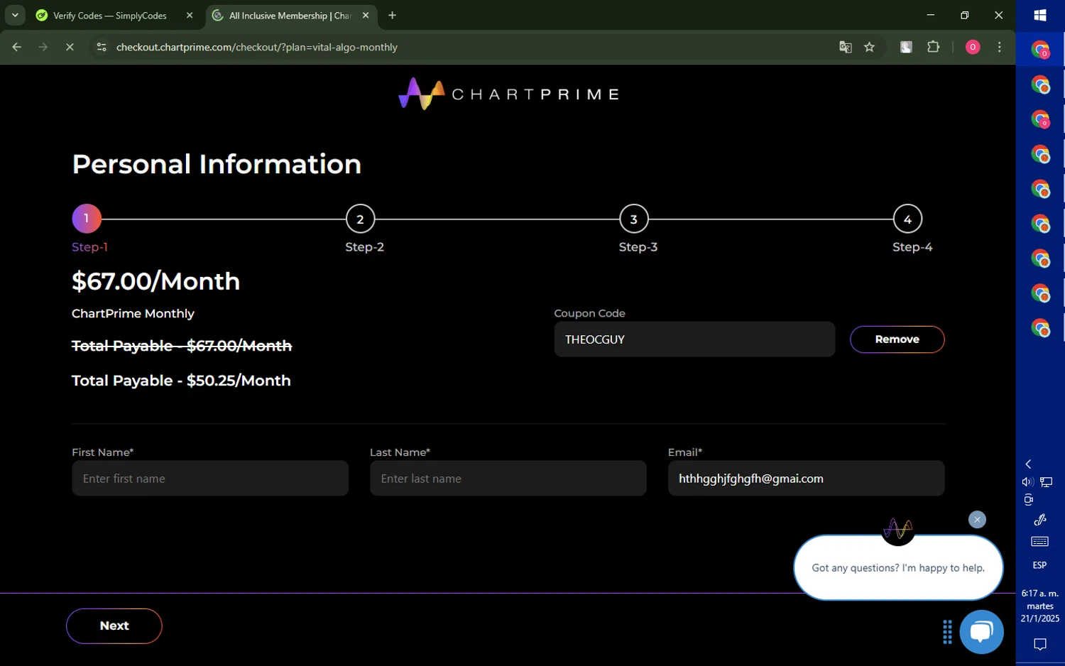Click the Last Name input field

[x=508, y=479]
